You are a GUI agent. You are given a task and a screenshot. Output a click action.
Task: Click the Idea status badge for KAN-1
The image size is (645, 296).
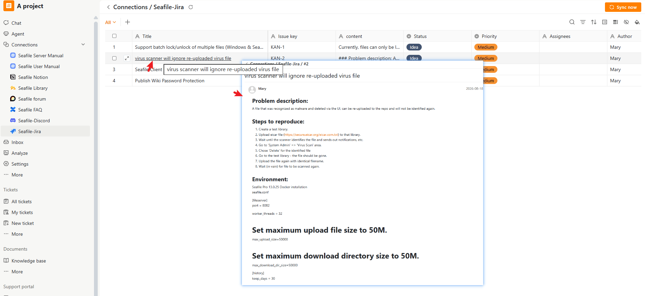(x=414, y=47)
